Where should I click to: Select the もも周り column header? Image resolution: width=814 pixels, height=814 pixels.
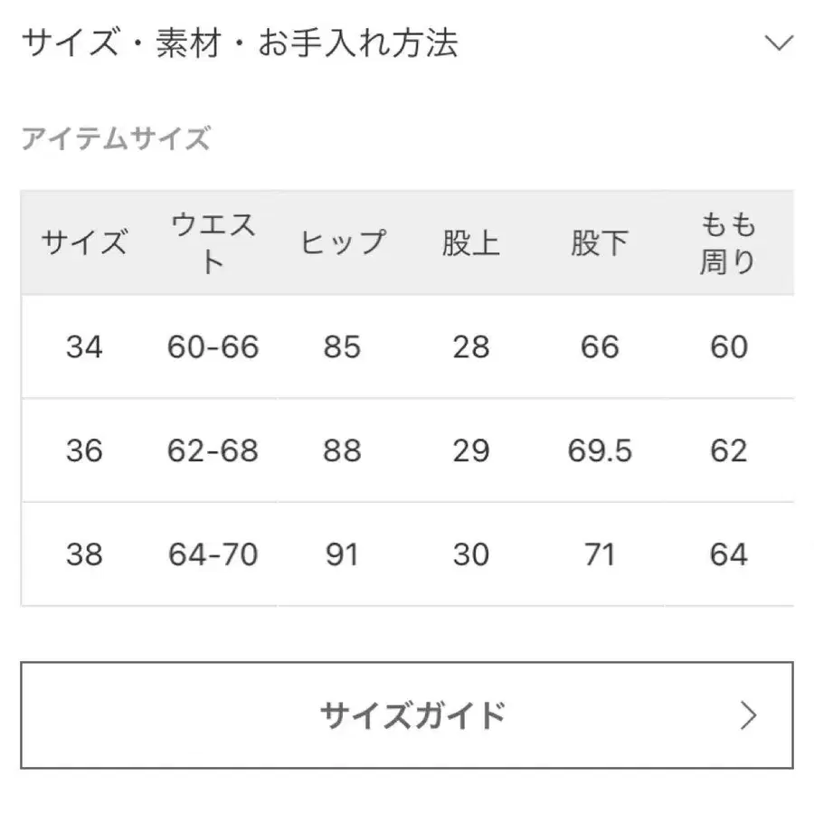click(726, 241)
